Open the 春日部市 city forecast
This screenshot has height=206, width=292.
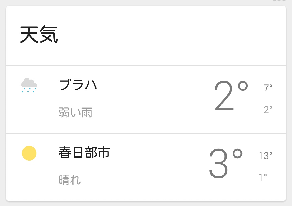pos(84,153)
